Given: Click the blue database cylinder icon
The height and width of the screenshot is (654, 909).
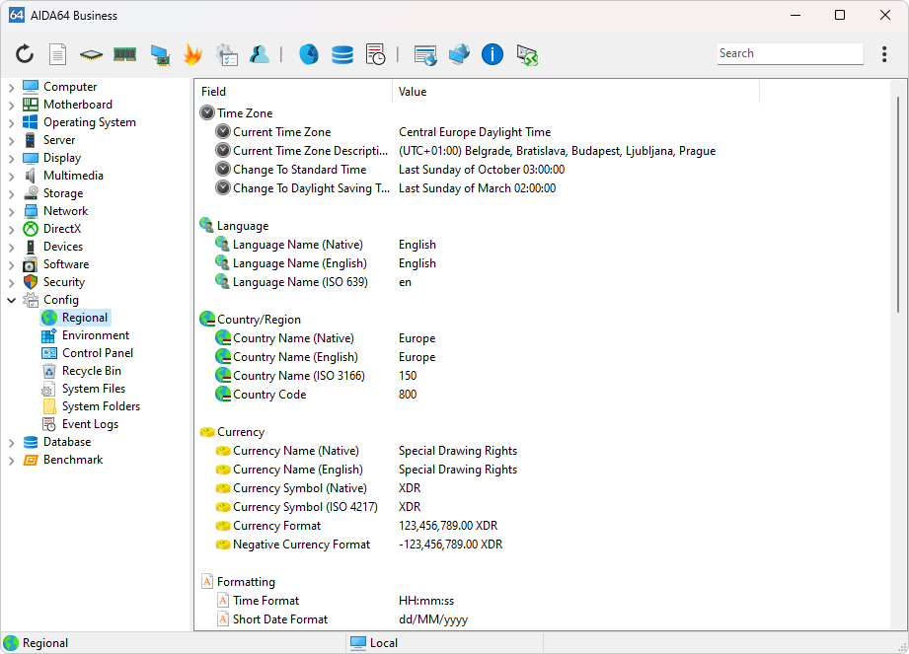Looking at the screenshot, I should point(342,54).
